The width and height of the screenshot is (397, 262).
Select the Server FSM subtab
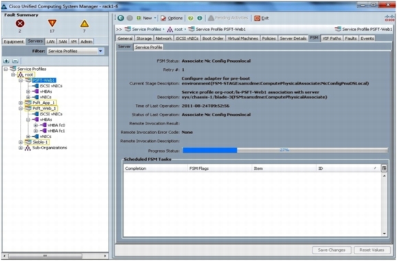124,47
